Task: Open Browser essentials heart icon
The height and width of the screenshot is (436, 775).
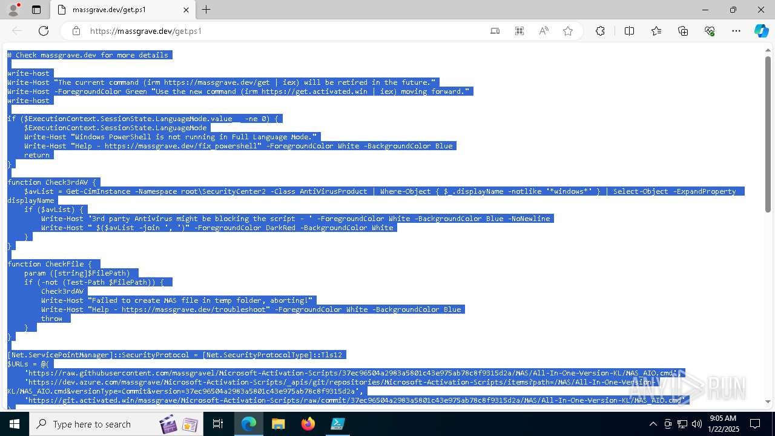Action: (710, 31)
